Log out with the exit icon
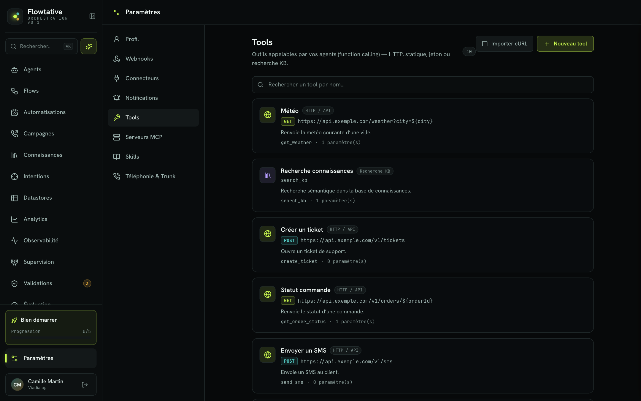641x401 pixels. point(85,385)
